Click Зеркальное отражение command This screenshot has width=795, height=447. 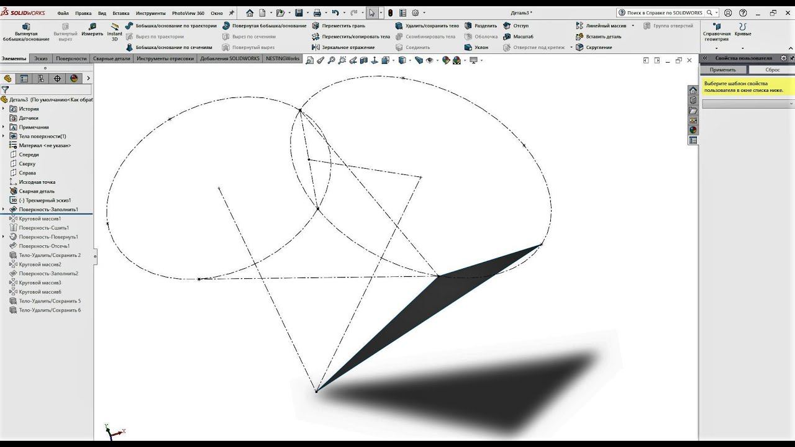click(343, 47)
